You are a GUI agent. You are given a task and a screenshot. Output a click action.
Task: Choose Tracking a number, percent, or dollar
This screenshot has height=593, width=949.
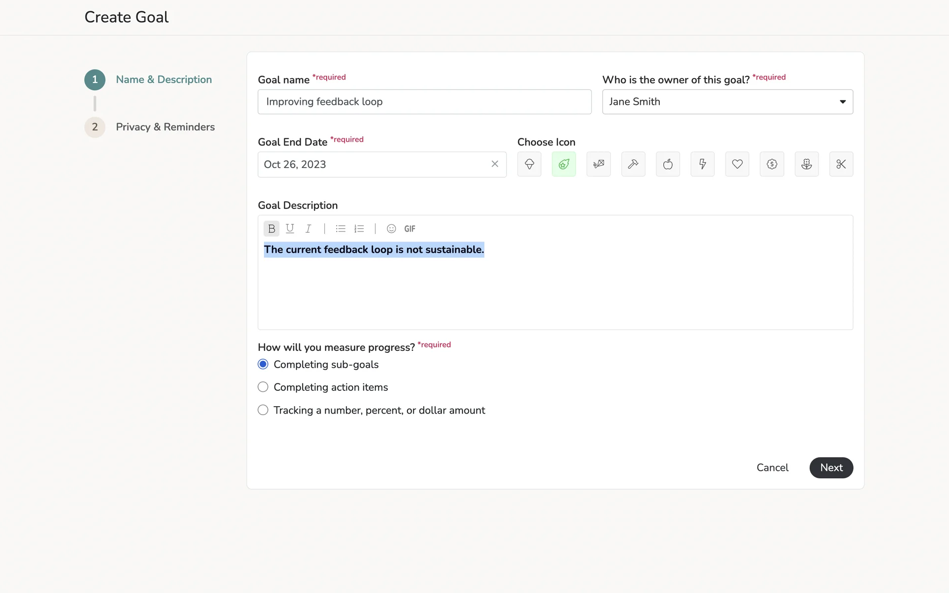(x=263, y=410)
